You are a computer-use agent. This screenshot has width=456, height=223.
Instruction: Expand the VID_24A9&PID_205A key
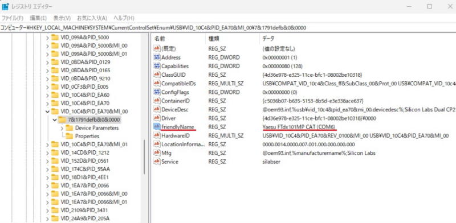click(x=47, y=218)
